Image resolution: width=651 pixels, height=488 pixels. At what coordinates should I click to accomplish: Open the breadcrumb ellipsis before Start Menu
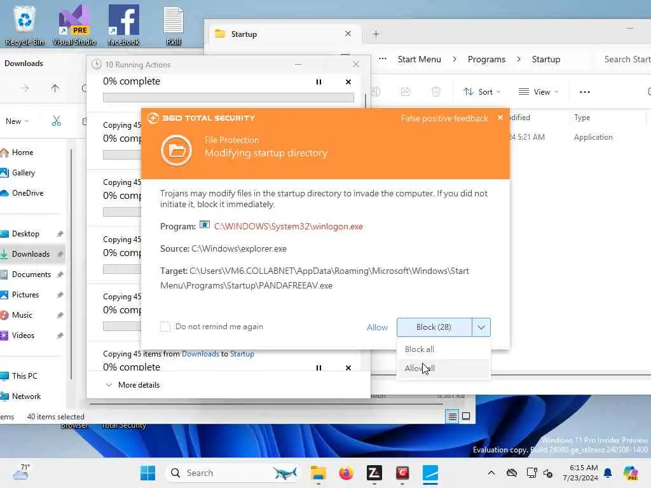382,59
